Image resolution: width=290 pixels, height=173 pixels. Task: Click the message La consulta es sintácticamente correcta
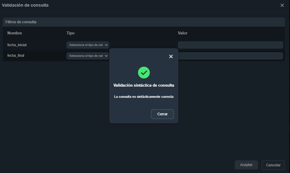coord(144,97)
